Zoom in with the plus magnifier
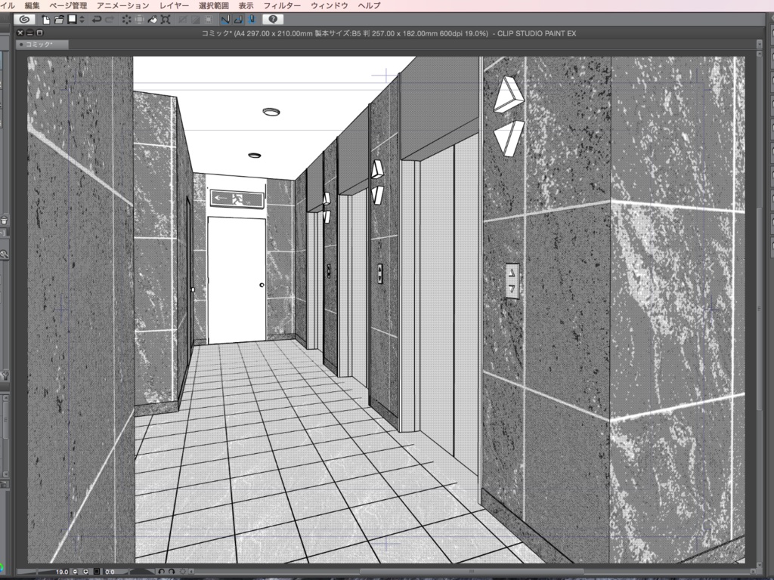The width and height of the screenshot is (774, 580). point(86,572)
